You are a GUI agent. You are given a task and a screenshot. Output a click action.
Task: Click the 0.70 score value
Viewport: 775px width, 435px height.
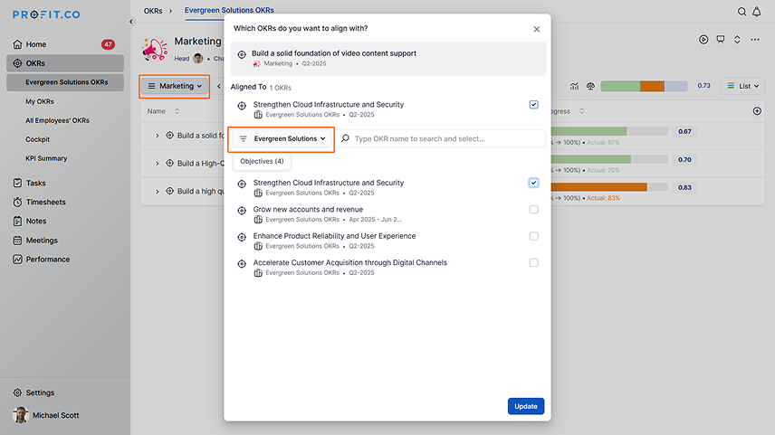684,159
